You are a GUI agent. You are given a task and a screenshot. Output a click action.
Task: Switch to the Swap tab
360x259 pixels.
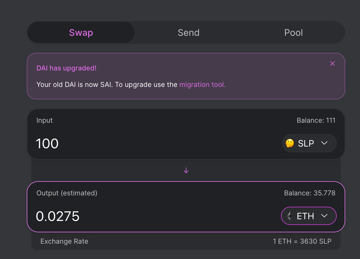[81, 33]
